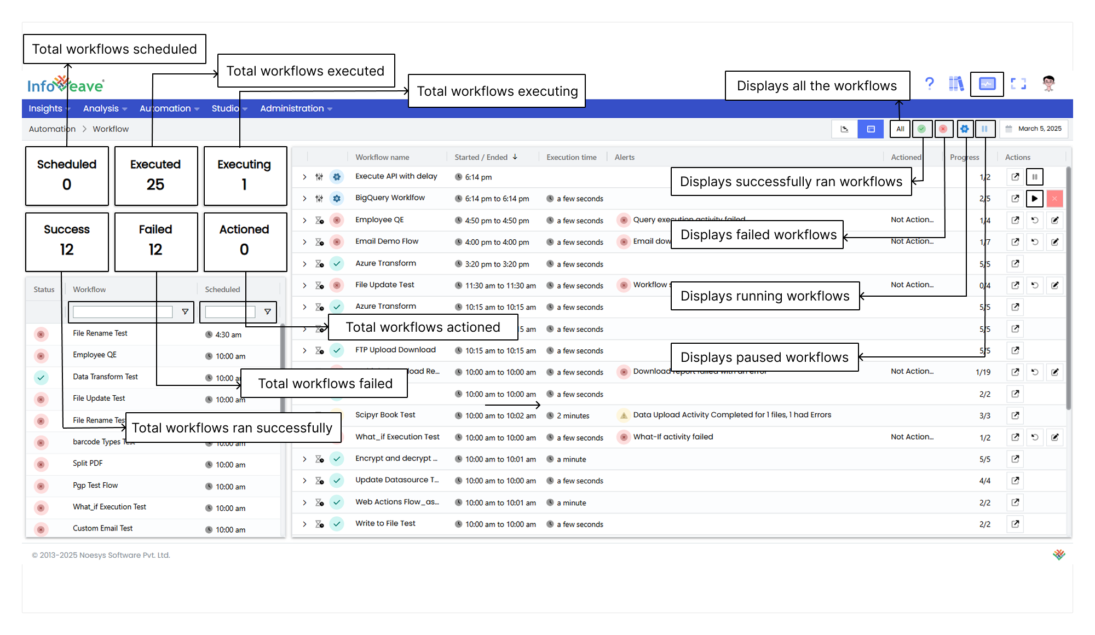Open the Automation menu
The image size is (1095, 635).
click(x=169, y=108)
